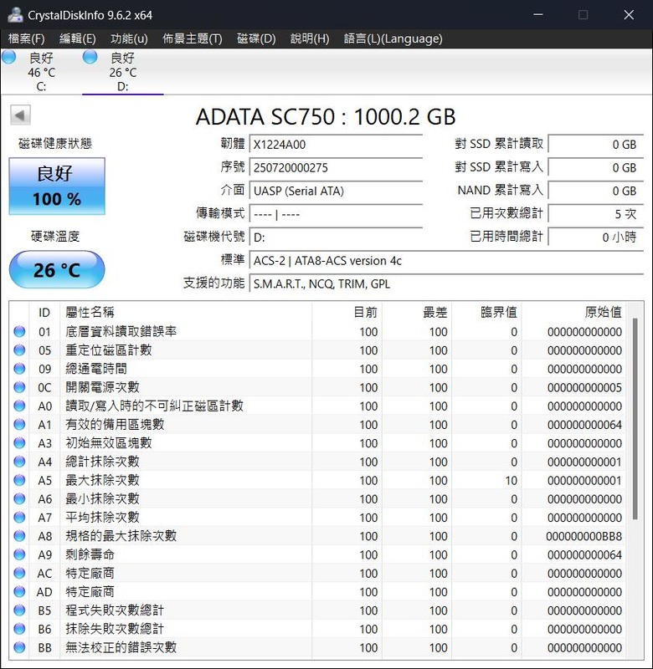The height and width of the screenshot is (669, 653).
Task: Open the 說明(H) menu
Action: tap(310, 38)
